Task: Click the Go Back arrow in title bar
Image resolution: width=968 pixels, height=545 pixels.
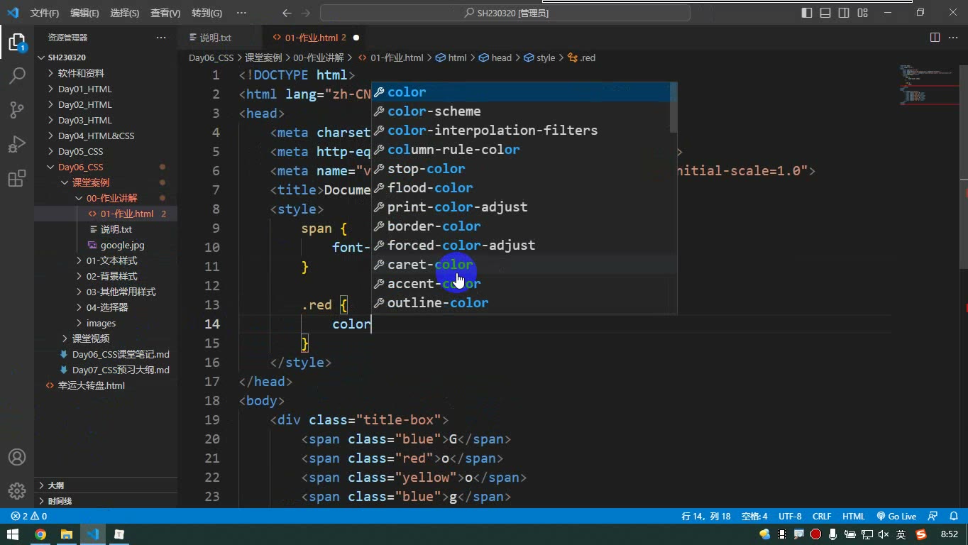Action: [287, 13]
